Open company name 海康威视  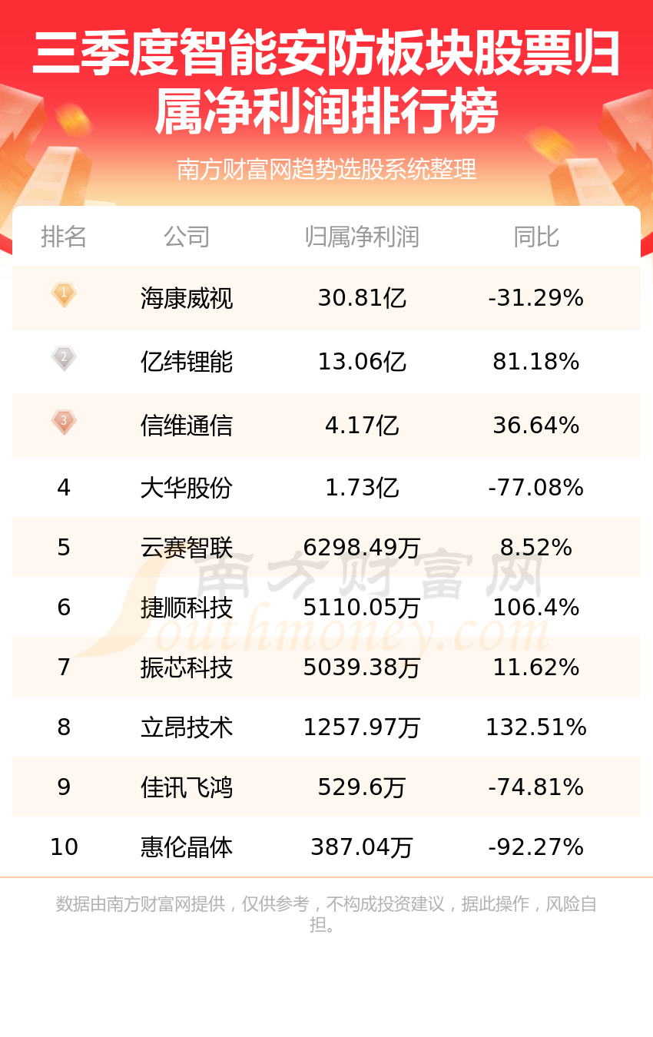(187, 298)
